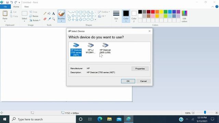Open the File menu in Paint
Viewport: 219px width, 123px height.
pos(5,7)
